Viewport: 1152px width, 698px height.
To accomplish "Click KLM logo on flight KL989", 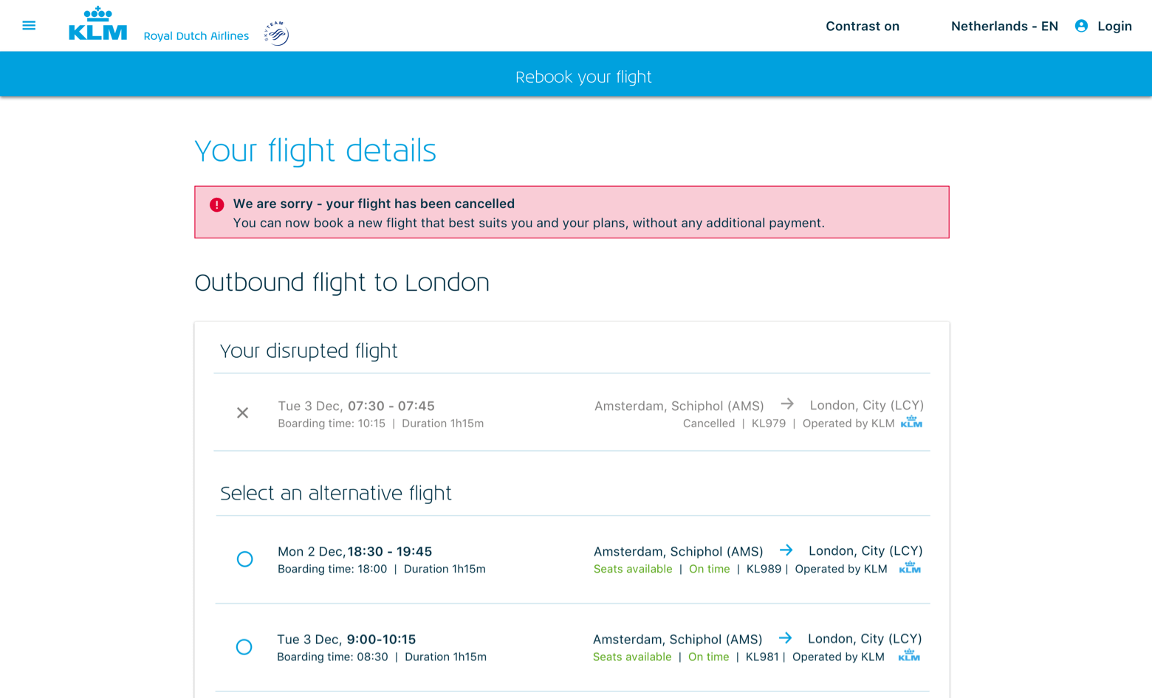I will coord(910,567).
